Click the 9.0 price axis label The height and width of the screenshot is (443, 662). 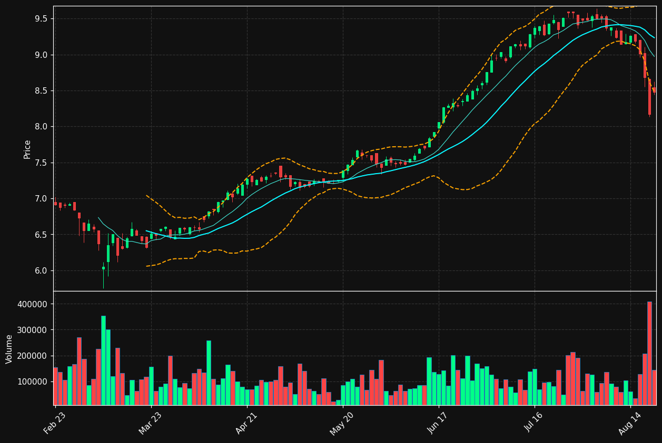pos(41,55)
